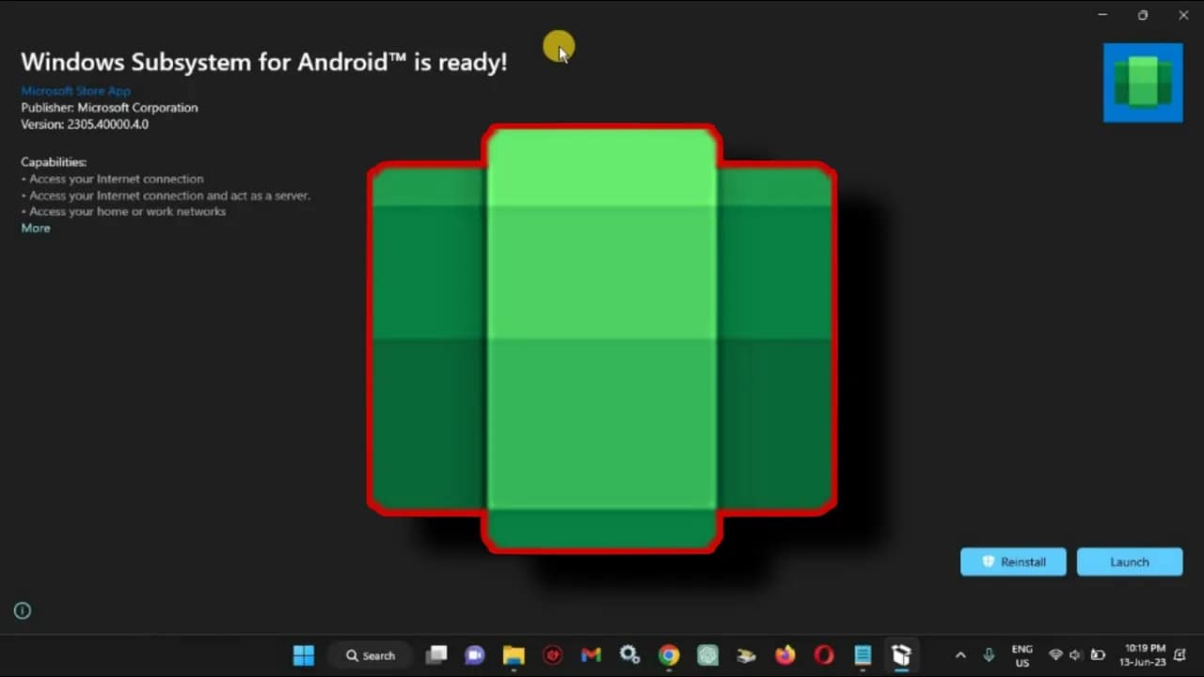The height and width of the screenshot is (677, 1204).
Task: Show More capabilities of the app
Action: pos(35,228)
